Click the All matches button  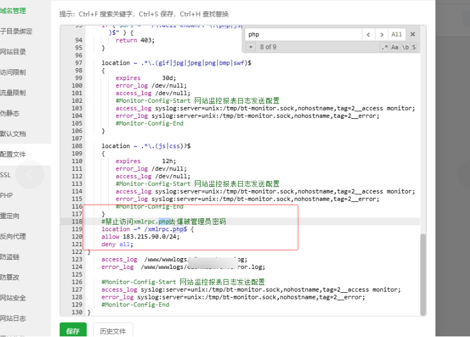[x=396, y=35]
